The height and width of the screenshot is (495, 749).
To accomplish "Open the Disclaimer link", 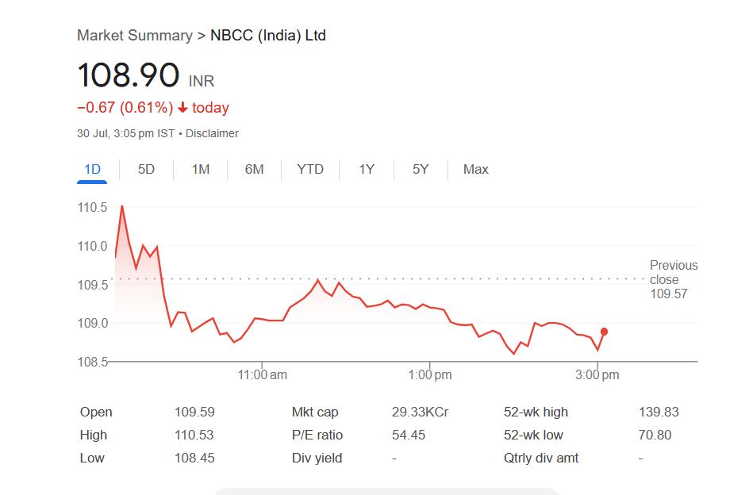I will 212,133.
